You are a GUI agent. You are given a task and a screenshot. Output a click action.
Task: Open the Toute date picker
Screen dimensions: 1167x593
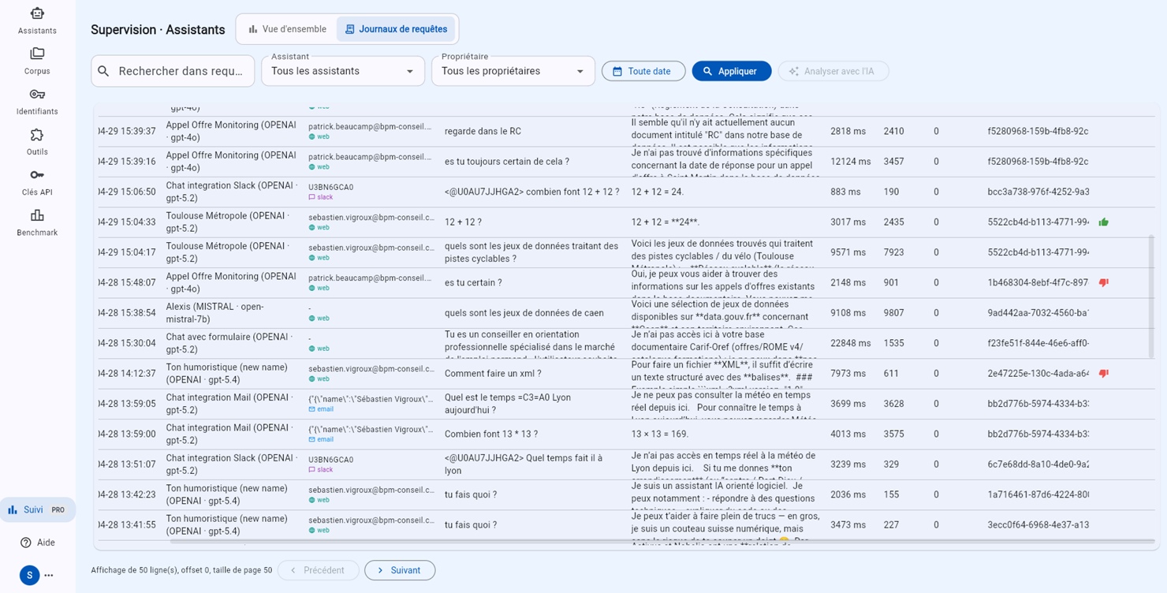pyautogui.click(x=643, y=71)
